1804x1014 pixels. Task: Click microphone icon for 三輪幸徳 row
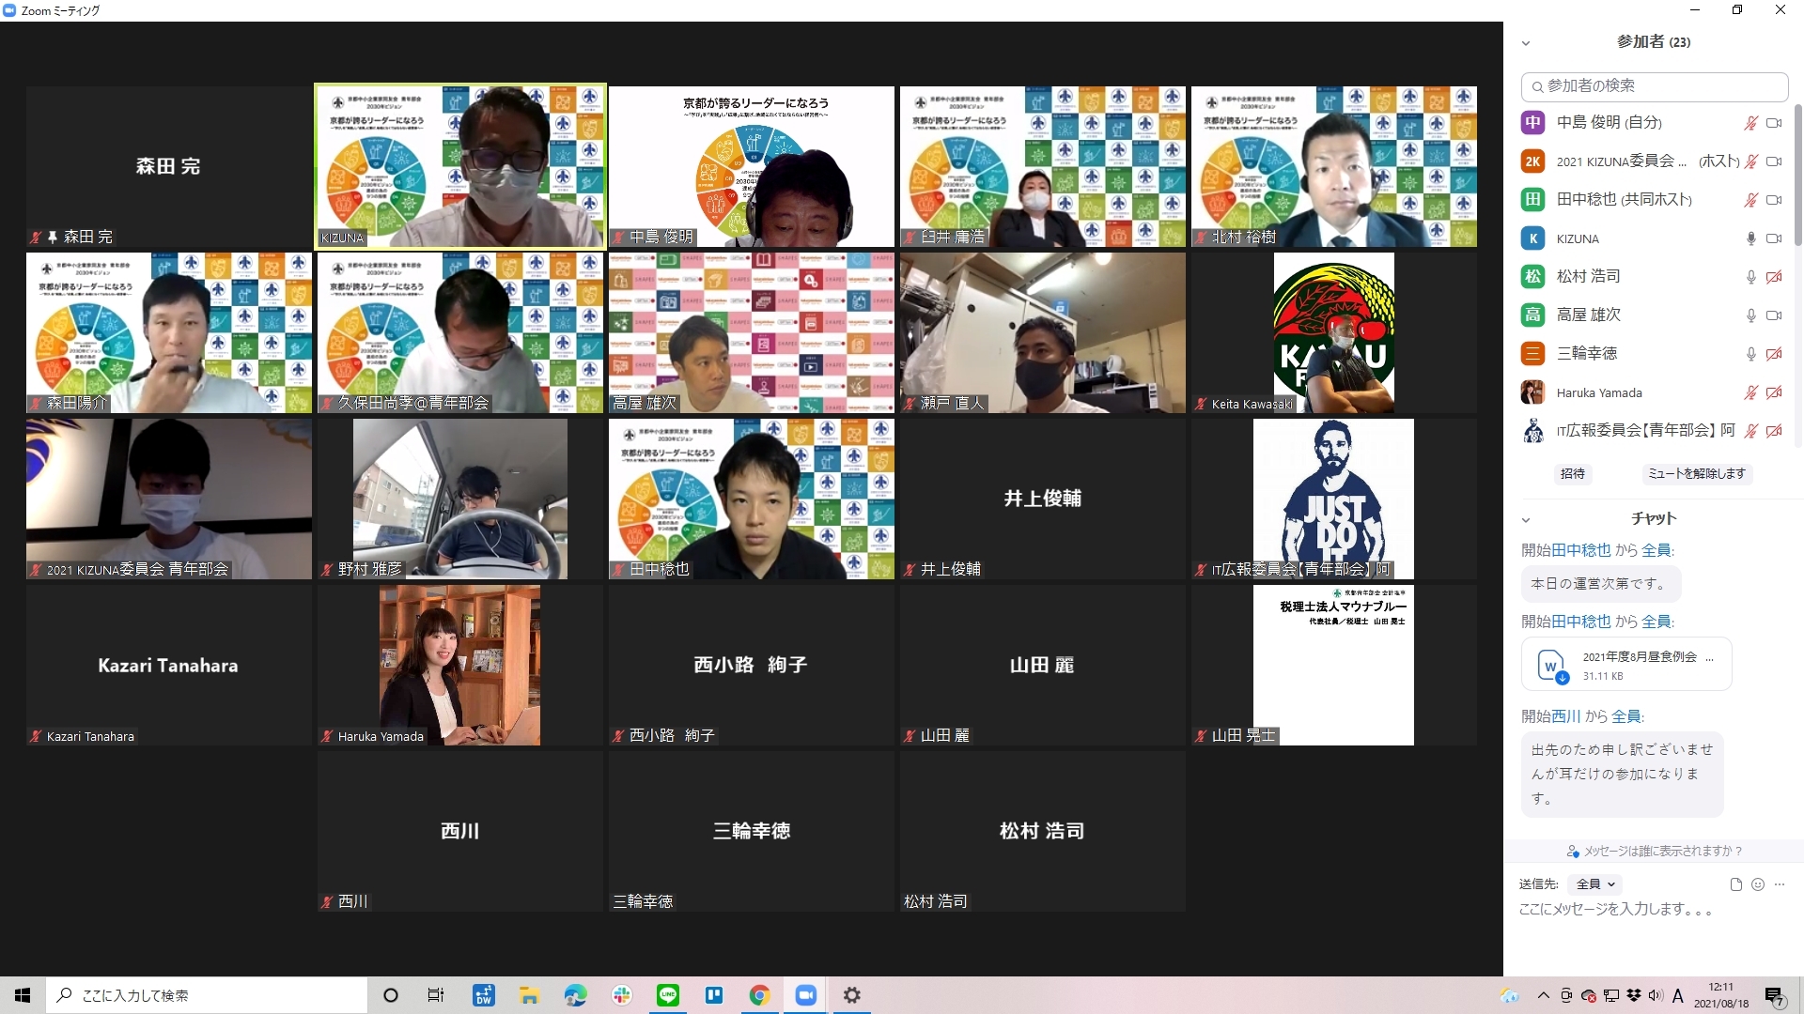(1750, 354)
